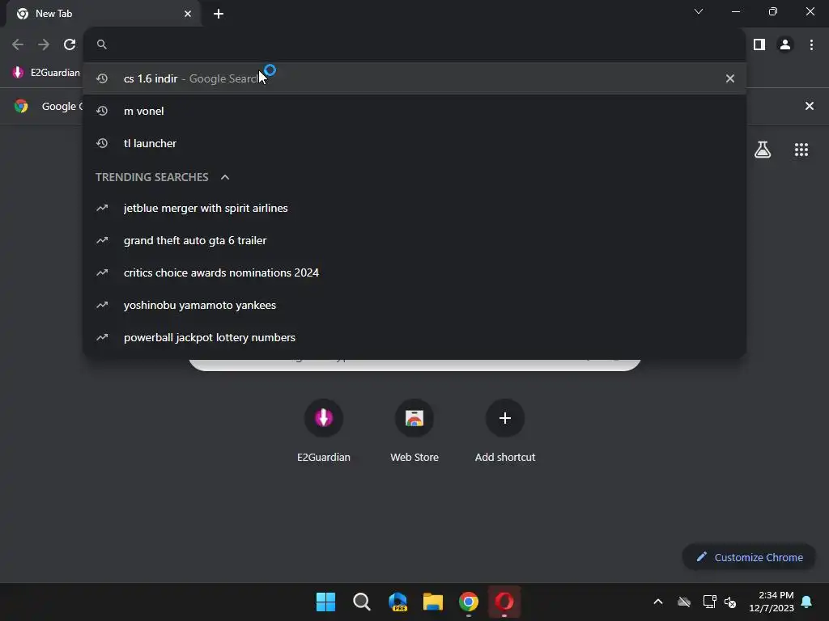Screen dimensions: 829x621
Task: Open File Explorer from the taskbar
Action: coord(433,602)
